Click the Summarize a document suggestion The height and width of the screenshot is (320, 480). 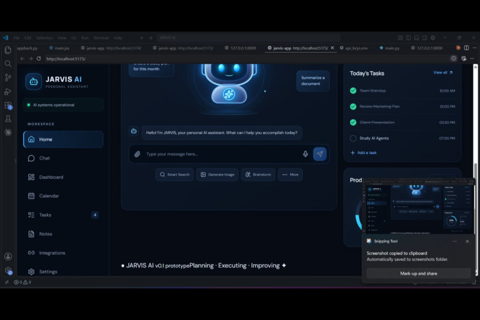[x=313, y=81]
